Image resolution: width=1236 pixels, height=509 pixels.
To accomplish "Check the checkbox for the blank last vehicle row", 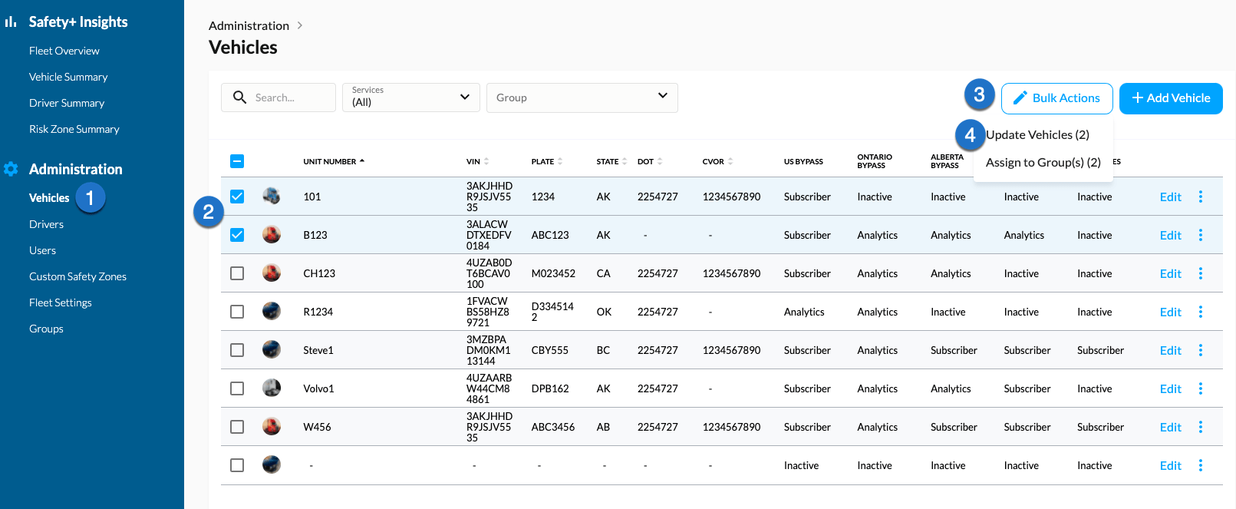I will (237, 465).
